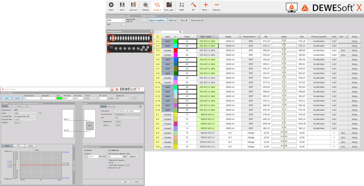Toggle Used button in Channel setup dialog
364x186 pixels.
point(7,98)
